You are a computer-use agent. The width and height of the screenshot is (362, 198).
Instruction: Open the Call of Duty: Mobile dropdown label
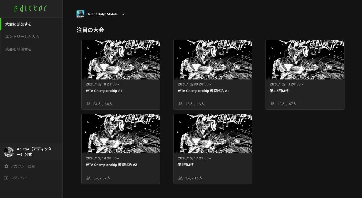(x=102, y=14)
